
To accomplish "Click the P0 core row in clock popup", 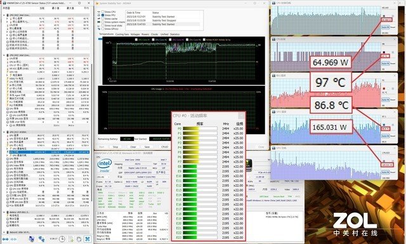I will coord(209,128).
